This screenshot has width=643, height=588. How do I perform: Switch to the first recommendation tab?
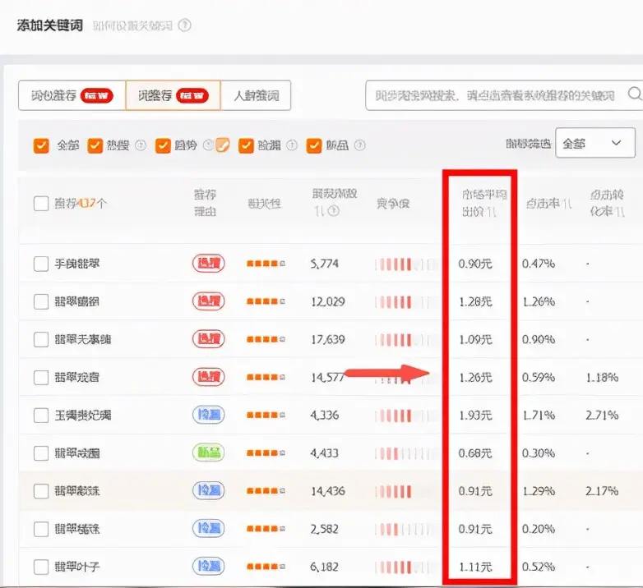click(72, 95)
